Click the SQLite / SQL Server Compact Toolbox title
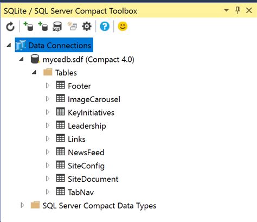The image size is (257, 222). click(x=70, y=11)
